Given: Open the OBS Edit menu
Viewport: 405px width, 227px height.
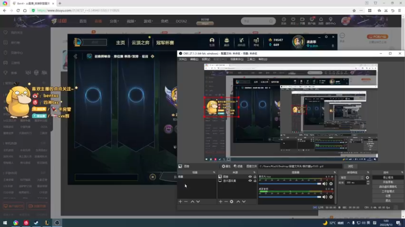Looking at the screenshot, I should click(x=194, y=59).
